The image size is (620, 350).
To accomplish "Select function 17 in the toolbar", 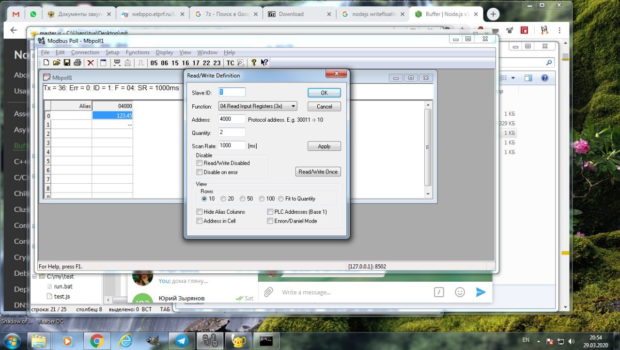I will pyautogui.click(x=196, y=63).
